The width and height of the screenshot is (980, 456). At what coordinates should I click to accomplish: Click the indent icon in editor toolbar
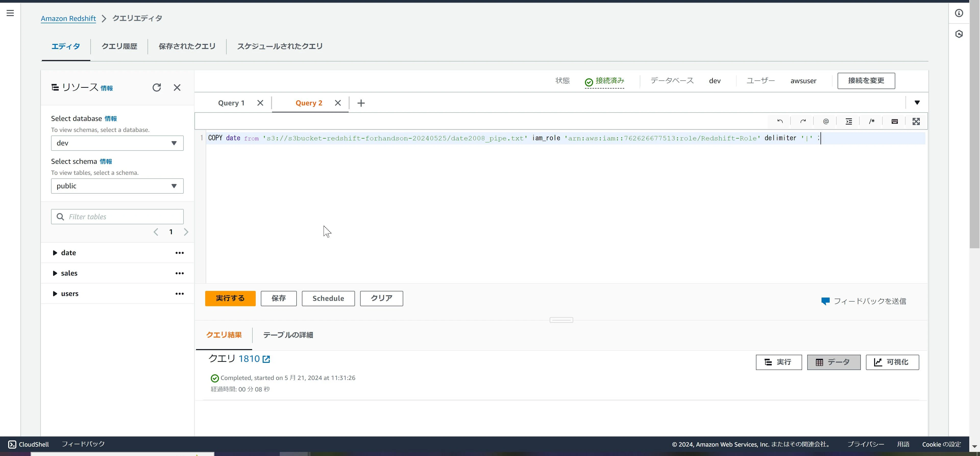[848, 121]
